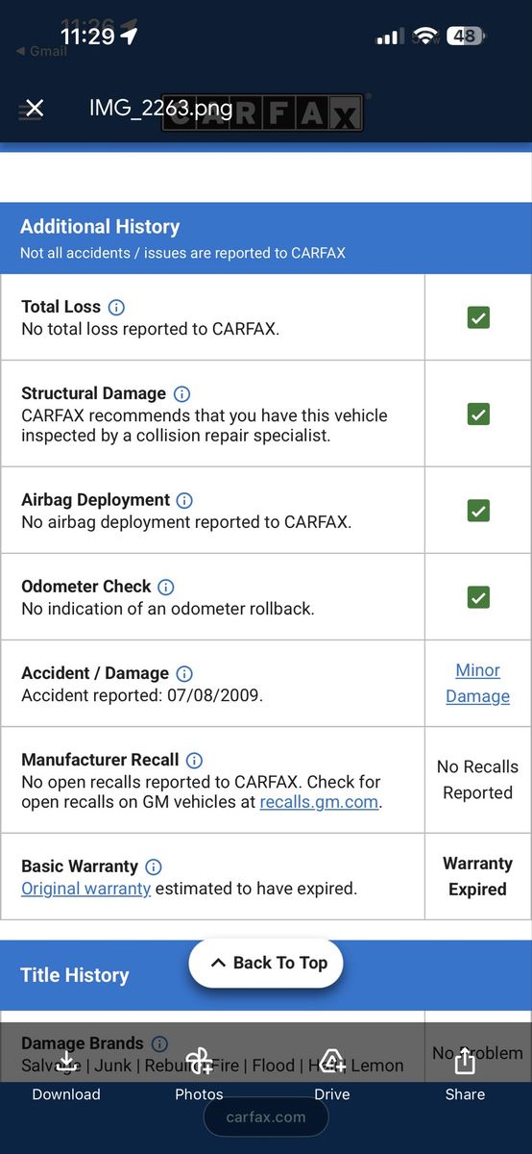Tap the Download icon in bottom bar
This screenshot has width=532, height=1154.
66,1074
